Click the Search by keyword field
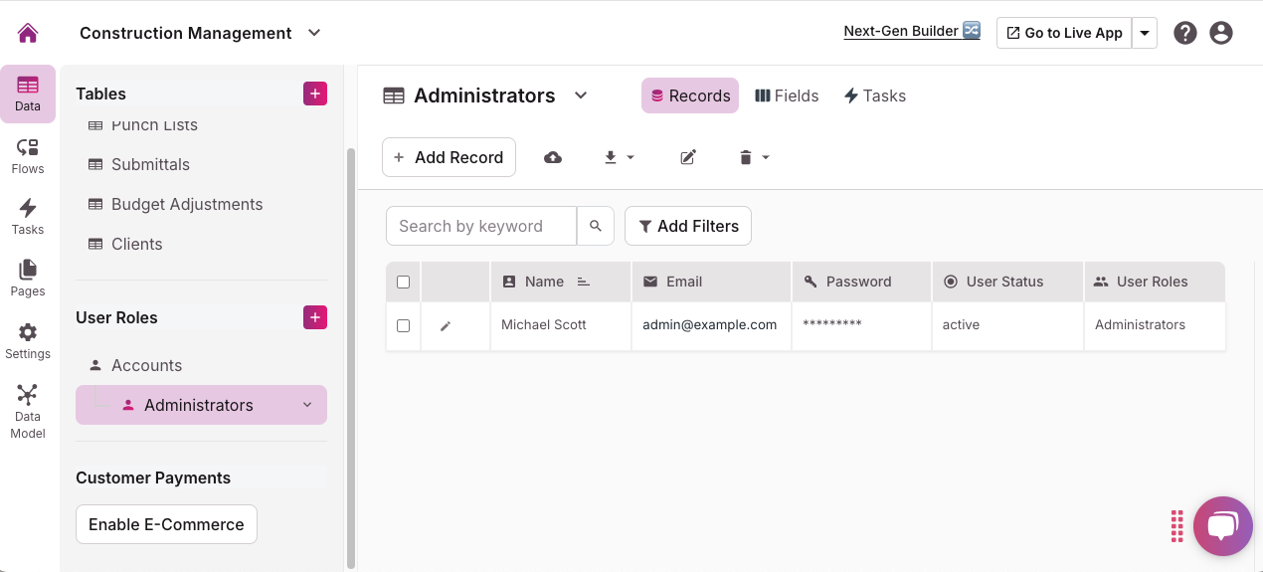1263x572 pixels. (481, 226)
